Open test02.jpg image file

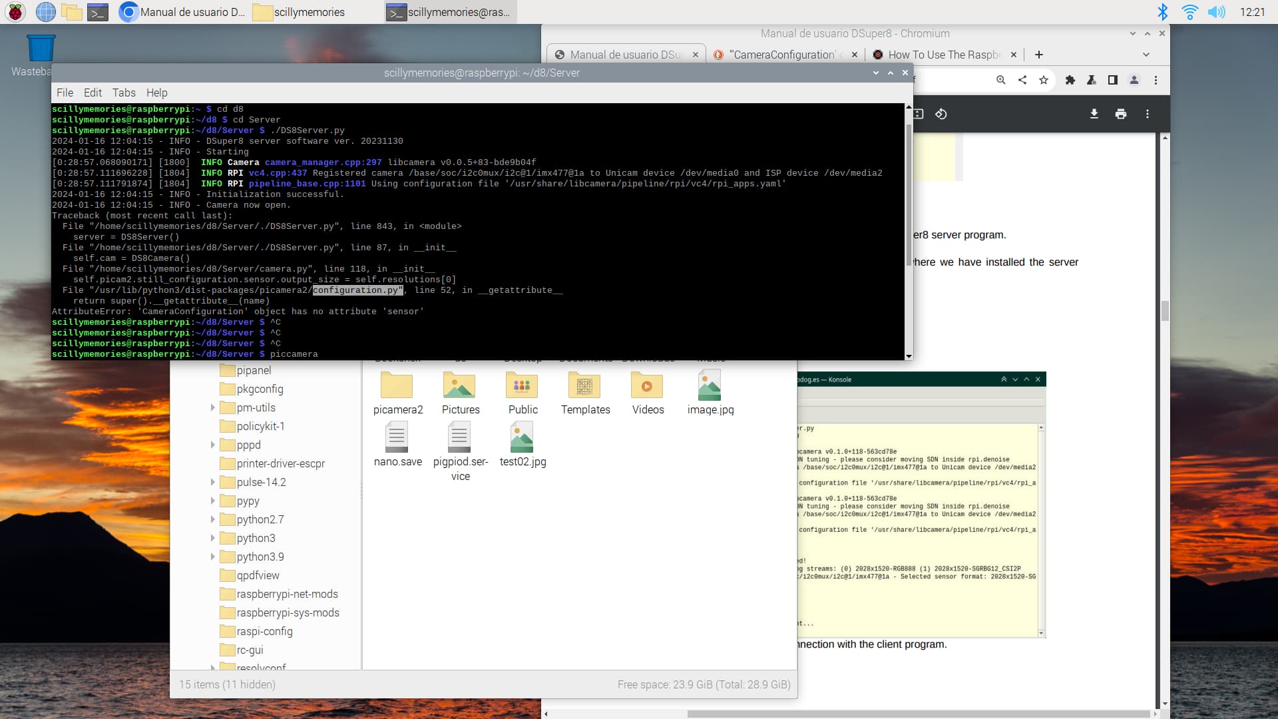click(523, 445)
